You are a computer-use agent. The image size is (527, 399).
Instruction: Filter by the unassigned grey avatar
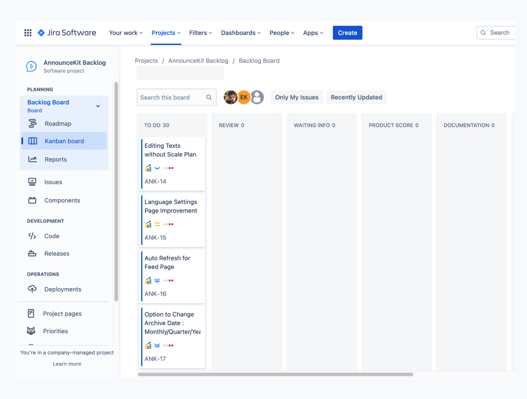tap(257, 97)
